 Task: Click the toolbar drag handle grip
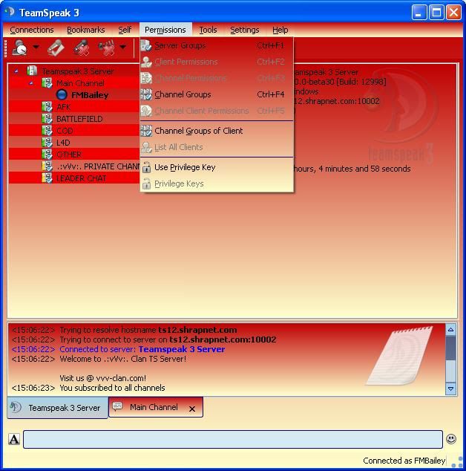tap(5, 48)
